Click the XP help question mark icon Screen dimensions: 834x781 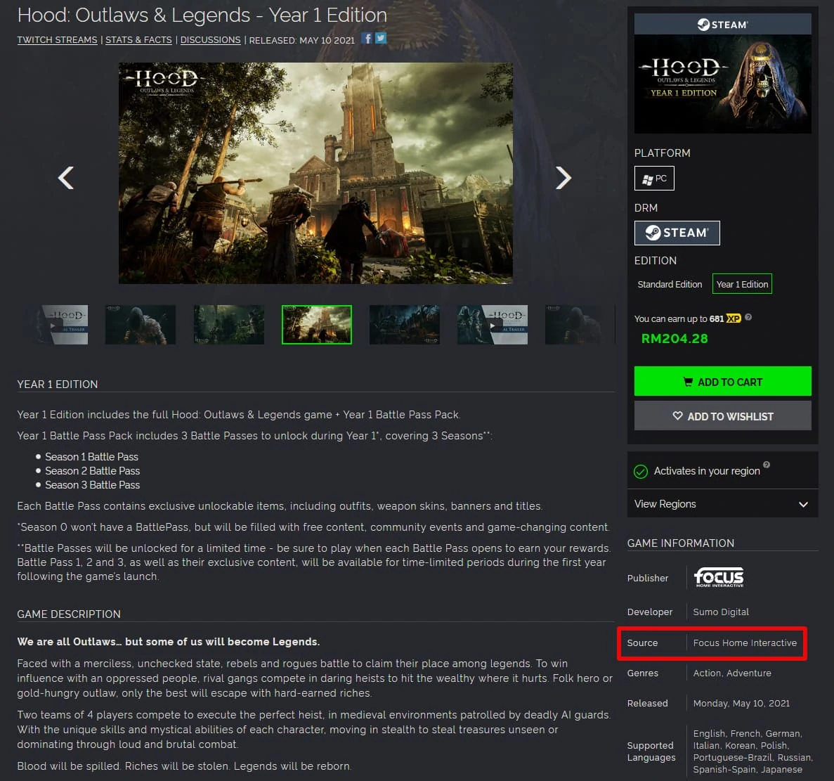[x=748, y=318]
